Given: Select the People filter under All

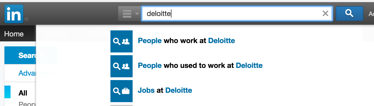Looking at the screenshot, I should tap(29, 104).
